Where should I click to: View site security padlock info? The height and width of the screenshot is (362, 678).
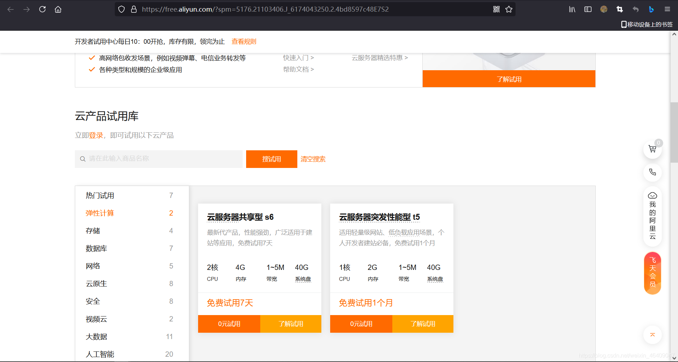coord(134,10)
